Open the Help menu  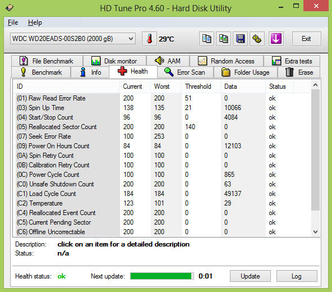tap(35, 22)
